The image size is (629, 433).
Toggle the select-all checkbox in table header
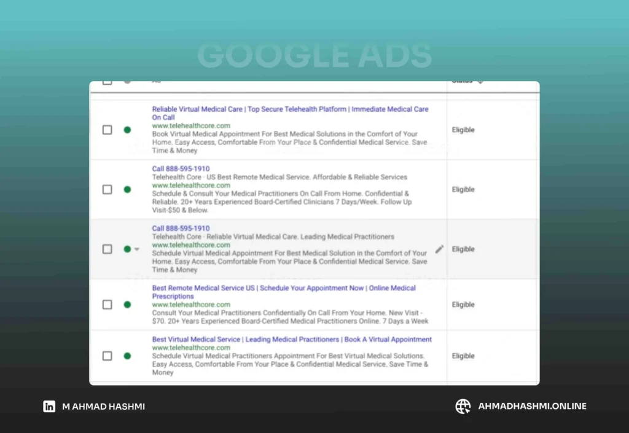[x=107, y=82]
